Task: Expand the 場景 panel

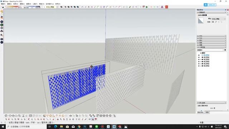Action: click(x=211, y=45)
